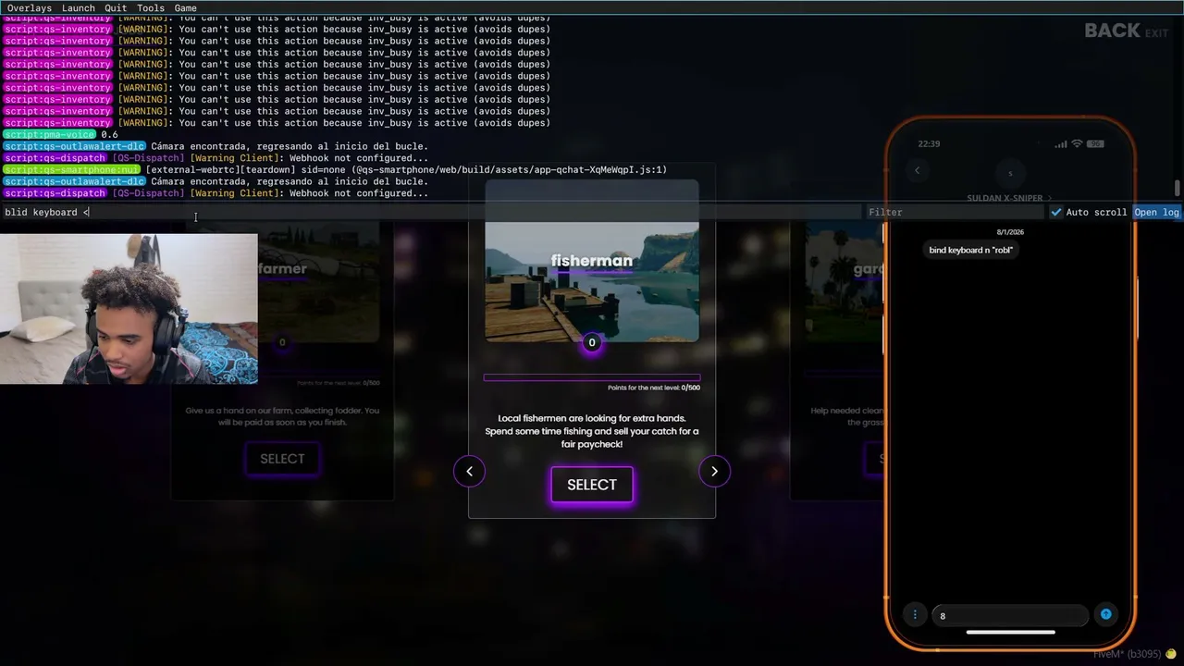This screenshot has height=666, width=1184.
Task: Click the fisherman level progress bar
Action: (592, 377)
